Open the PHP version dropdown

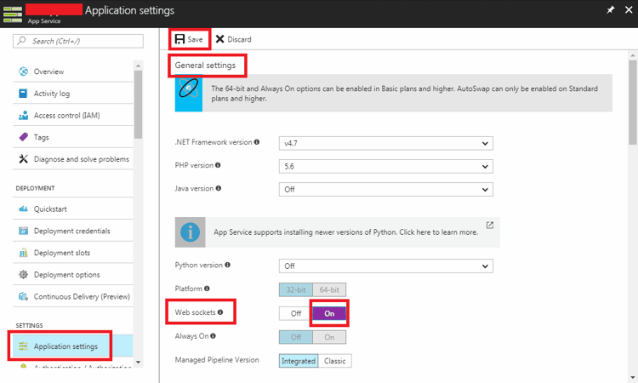[x=385, y=167]
